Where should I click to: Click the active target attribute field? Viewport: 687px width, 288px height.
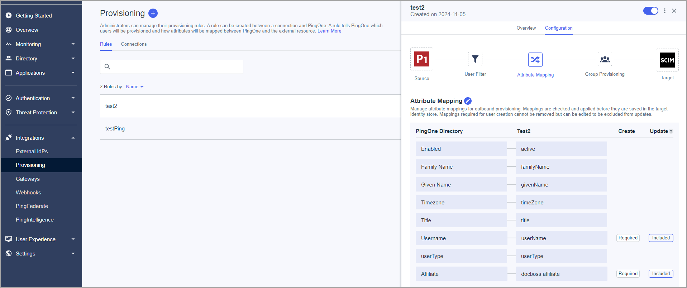[x=561, y=149]
